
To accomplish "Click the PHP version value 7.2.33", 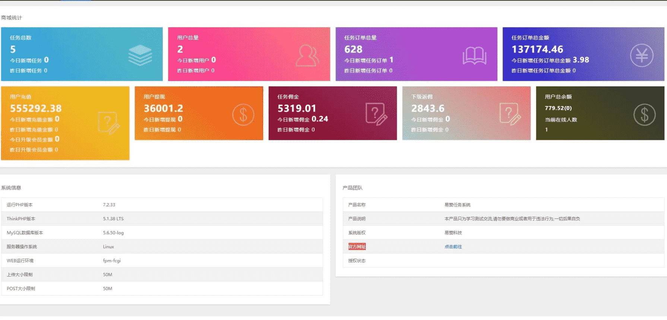I will point(109,205).
